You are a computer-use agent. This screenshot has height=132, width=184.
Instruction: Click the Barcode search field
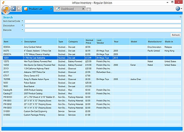103,30
